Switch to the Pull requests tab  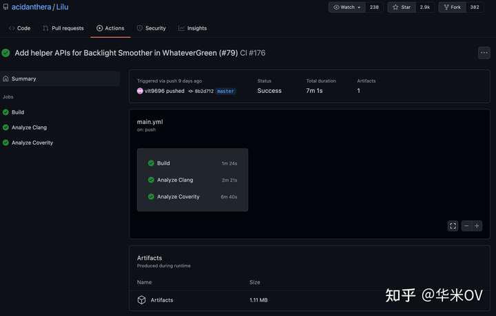(x=63, y=28)
